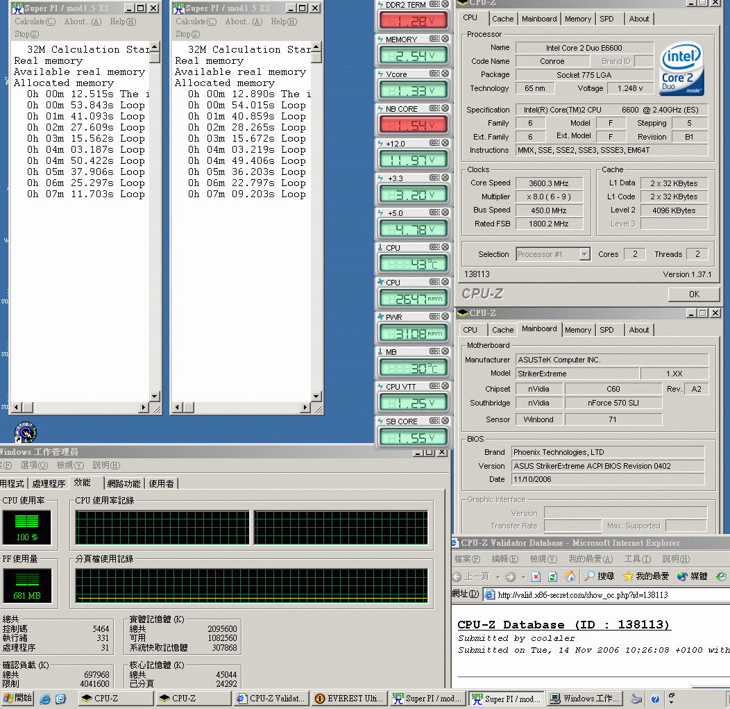The image size is (730, 709).
Task: Open Users tab (使用者) in Task Manager
Action: pyautogui.click(x=162, y=483)
